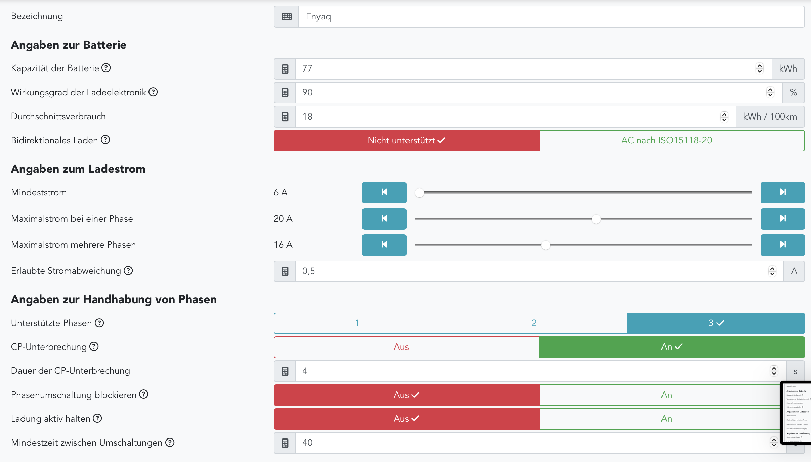Click help icon for Mindestzeit zwischen Umschaltungen

[x=170, y=443]
